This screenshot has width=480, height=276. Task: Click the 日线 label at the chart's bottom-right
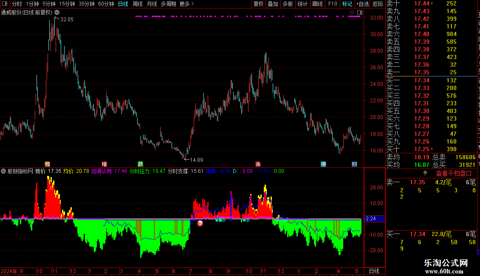click(374, 271)
